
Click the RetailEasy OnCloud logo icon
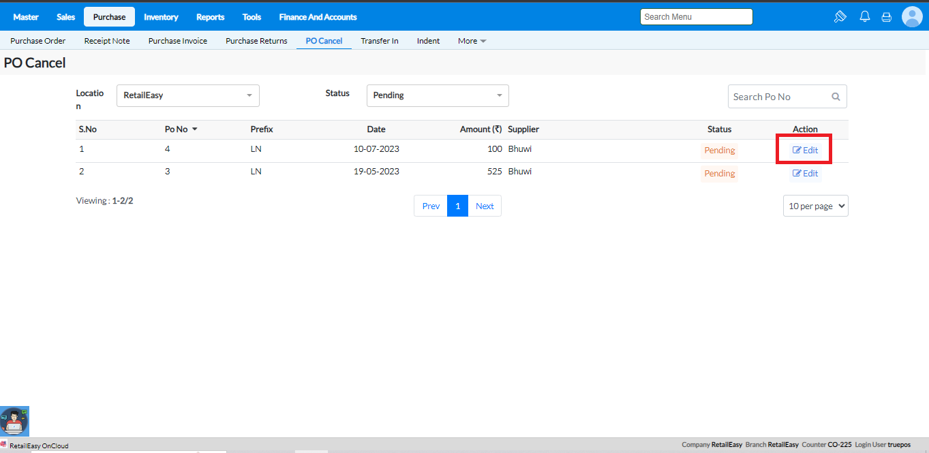4,446
